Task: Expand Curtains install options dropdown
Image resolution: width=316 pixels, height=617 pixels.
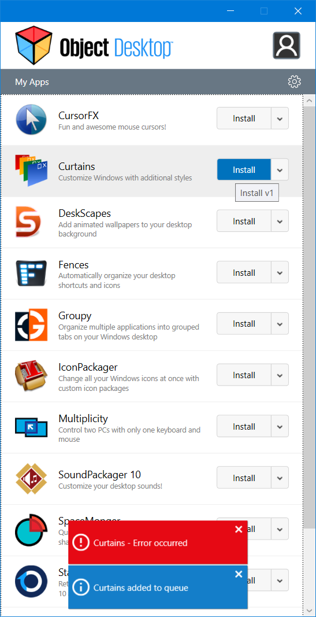Action: pyautogui.click(x=280, y=170)
